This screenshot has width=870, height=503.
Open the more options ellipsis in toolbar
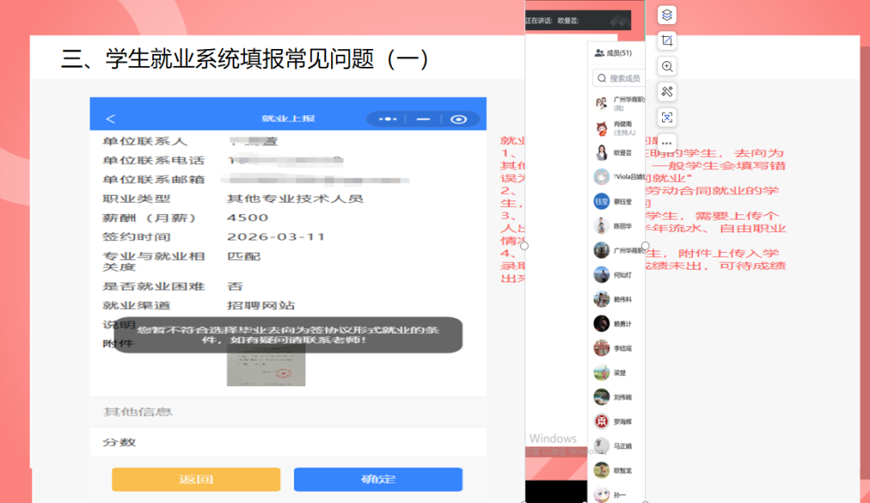point(667,142)
